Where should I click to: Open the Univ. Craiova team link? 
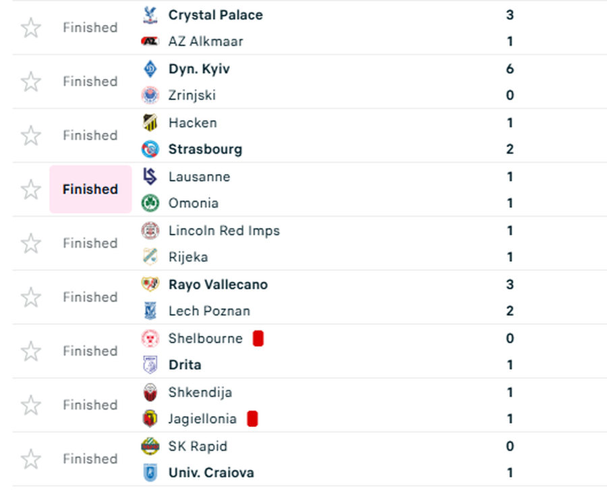[211, 473]
